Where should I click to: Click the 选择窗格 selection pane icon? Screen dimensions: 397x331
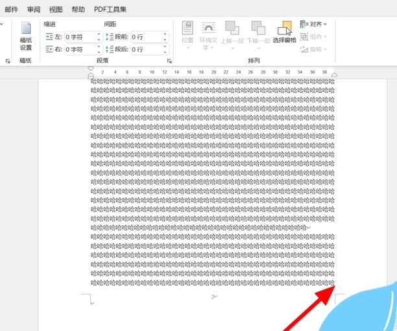point(284,31)
